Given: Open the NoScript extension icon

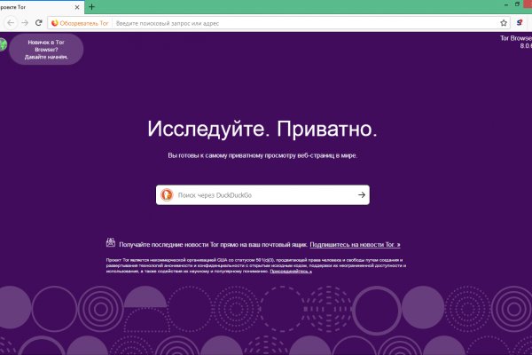Looking at the screenshot, I should pyautogui.click(x=520, y=22).
